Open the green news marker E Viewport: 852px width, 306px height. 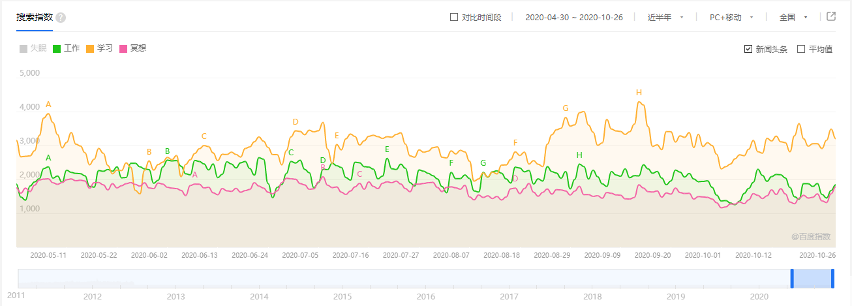coord(387,149)
